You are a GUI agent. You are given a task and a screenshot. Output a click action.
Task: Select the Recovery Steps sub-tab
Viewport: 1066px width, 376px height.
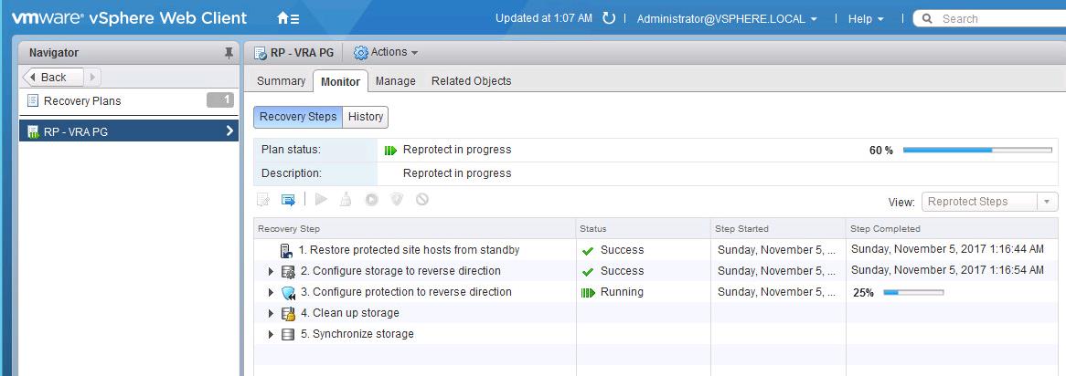(x=298, y=117)
